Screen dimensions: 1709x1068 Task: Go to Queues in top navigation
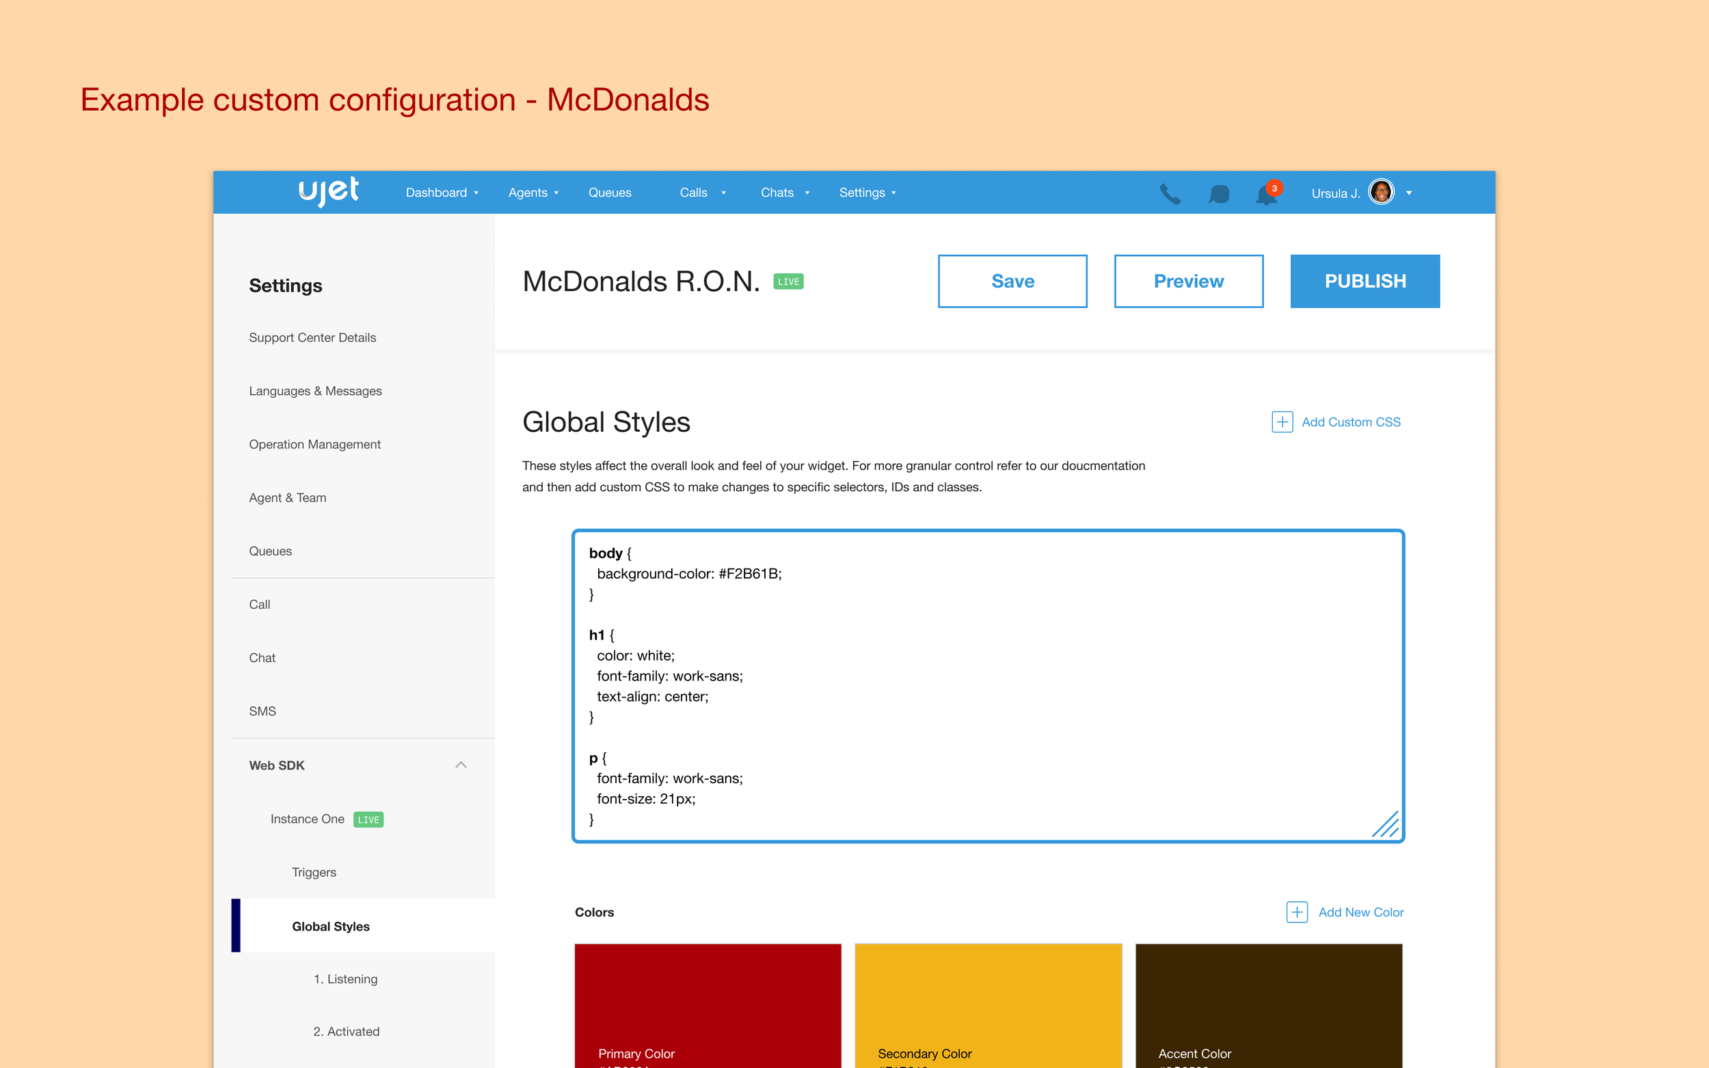click(x=610, y=193)
